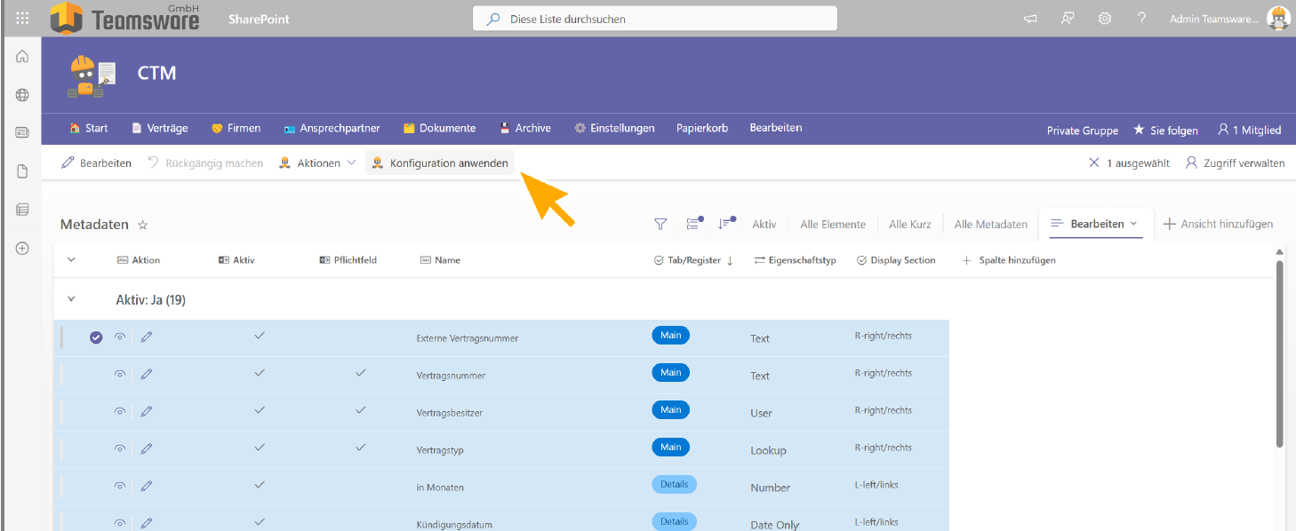
Task: Collapse the Aktiv: Ja (19) group
Action: [x=72, y=299]
